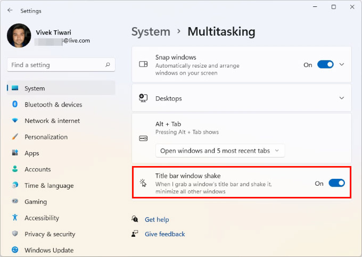Expand the Desktops section chevron
Viewport: 362px width, 257px height.
click(x=342, y=98)
